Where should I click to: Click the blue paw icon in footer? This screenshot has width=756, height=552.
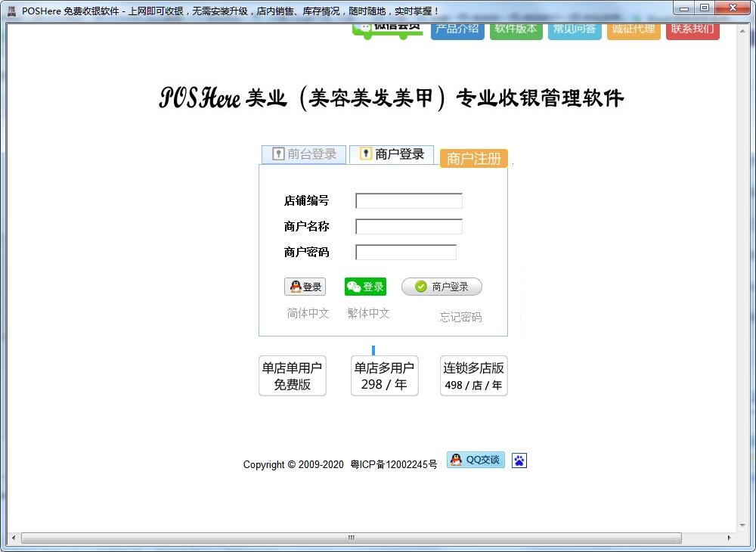[x=519, y=461]
